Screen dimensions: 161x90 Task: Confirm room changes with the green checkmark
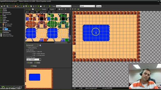click(26, 9)
